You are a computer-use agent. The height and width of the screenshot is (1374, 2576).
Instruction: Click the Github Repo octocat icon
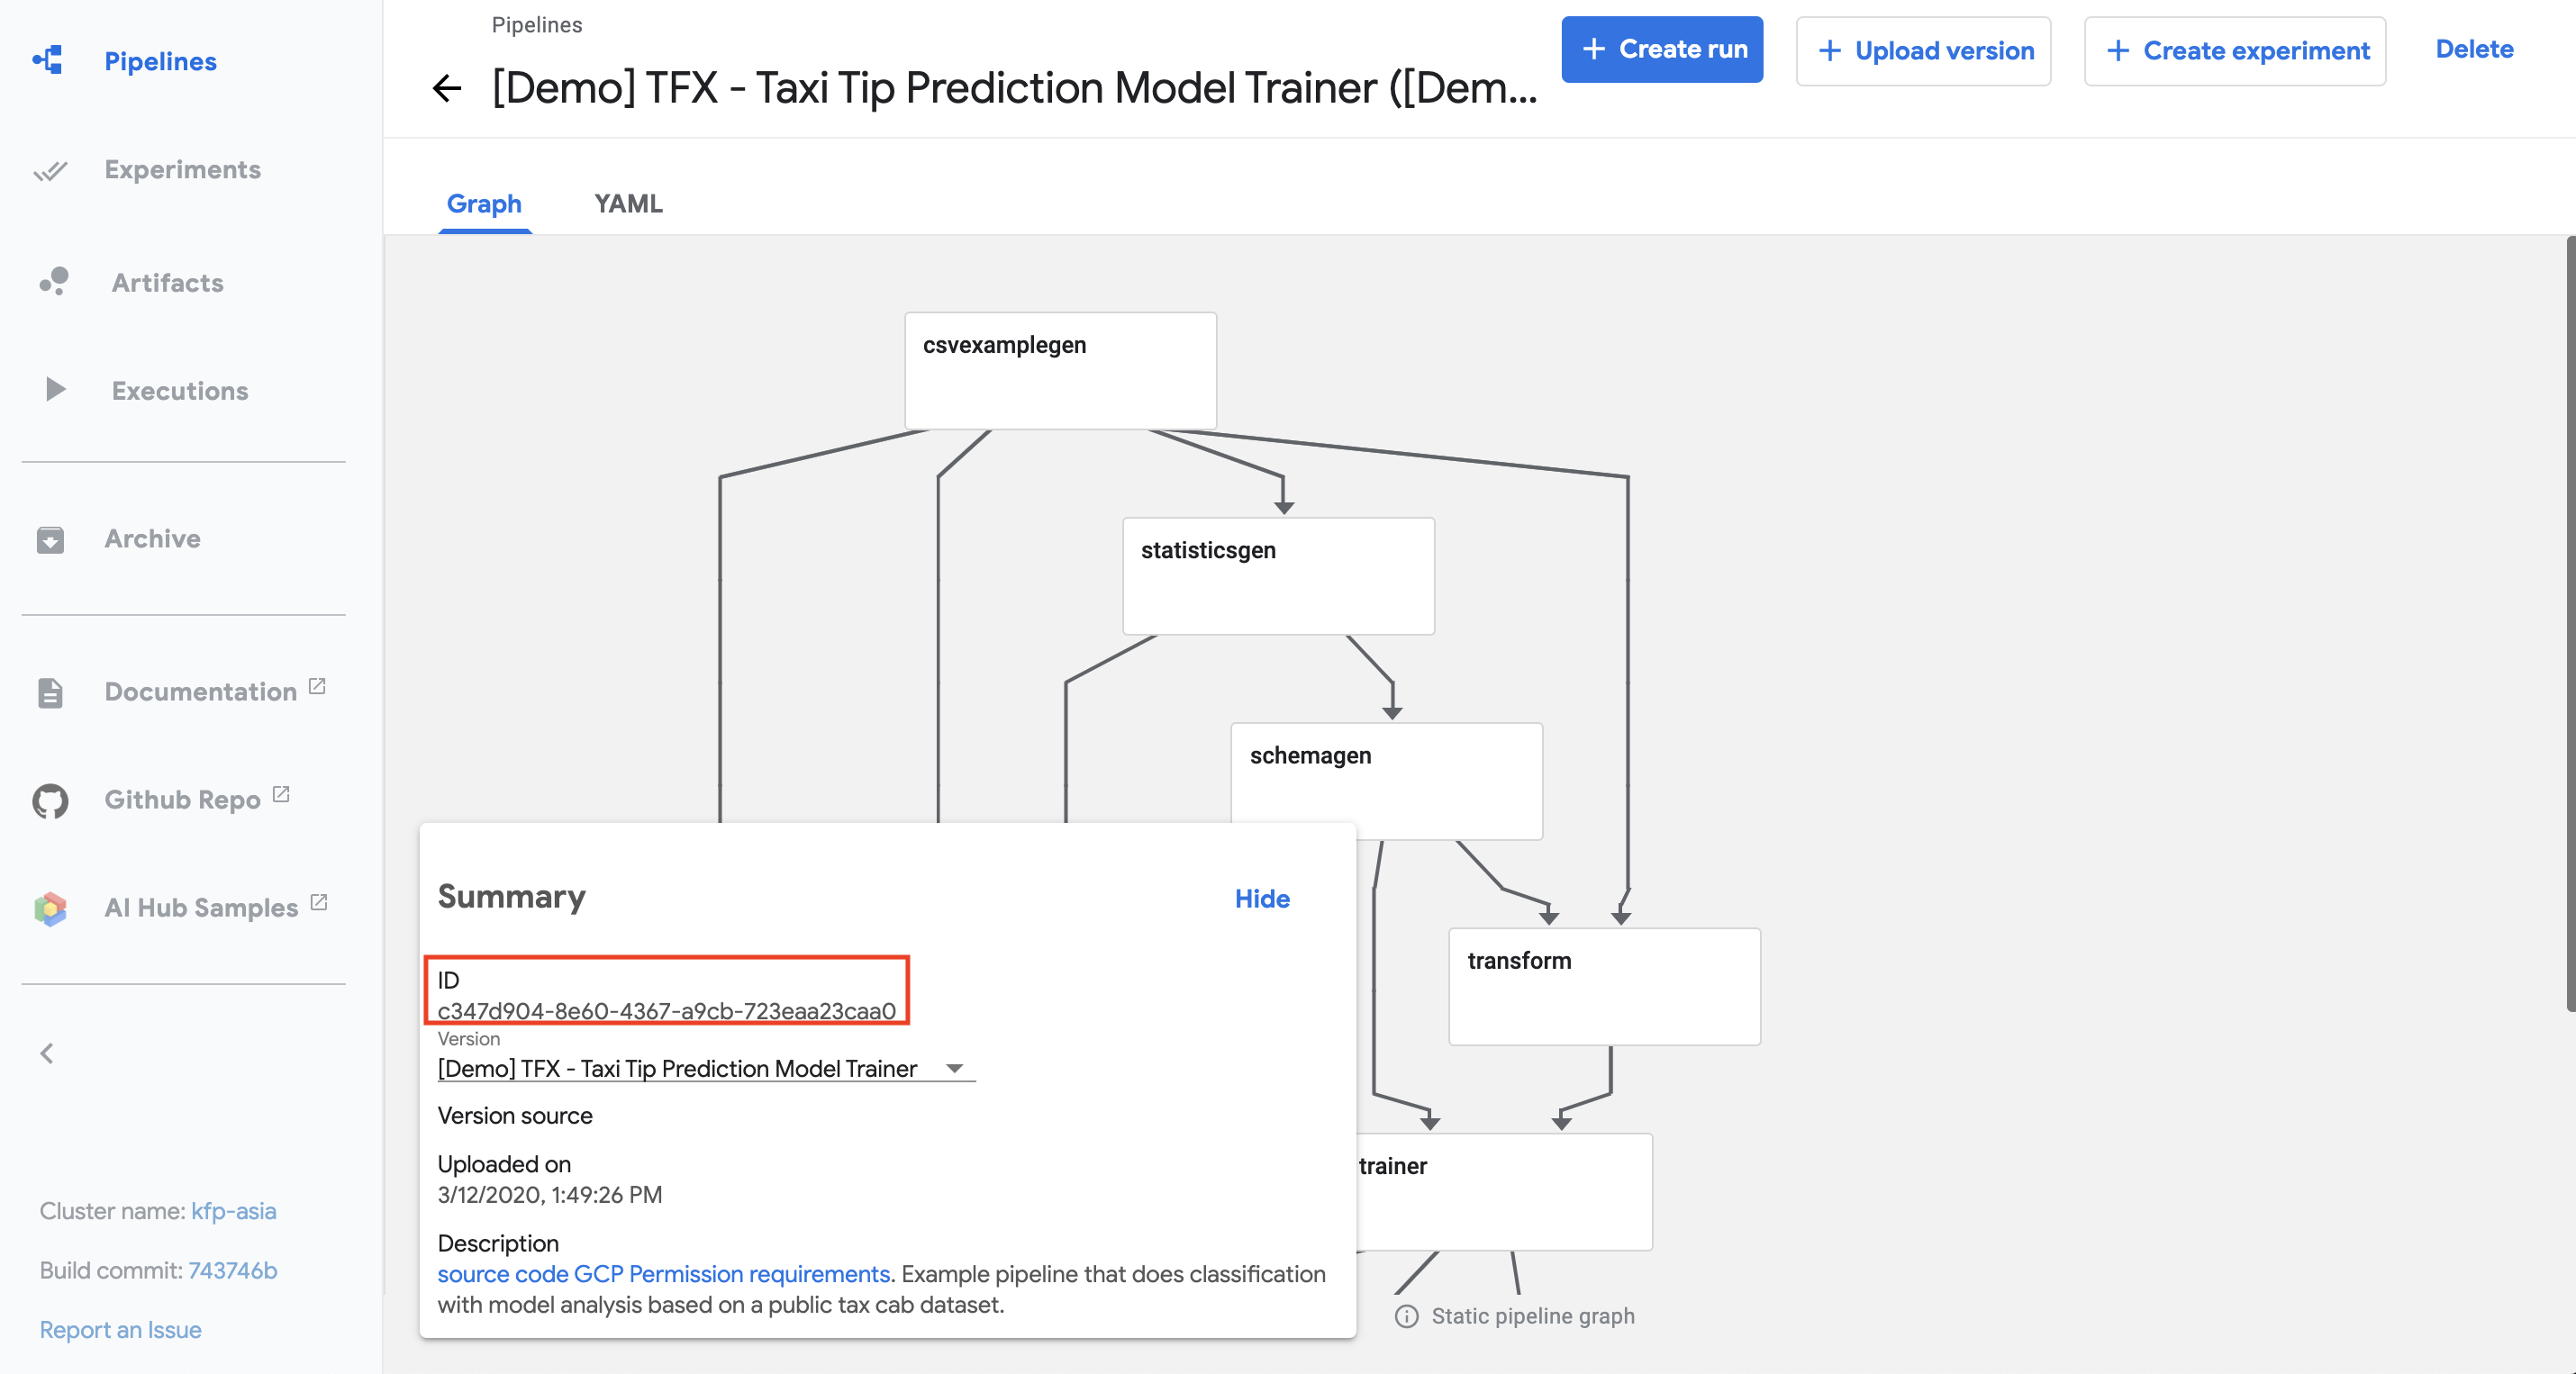[50, 800]
